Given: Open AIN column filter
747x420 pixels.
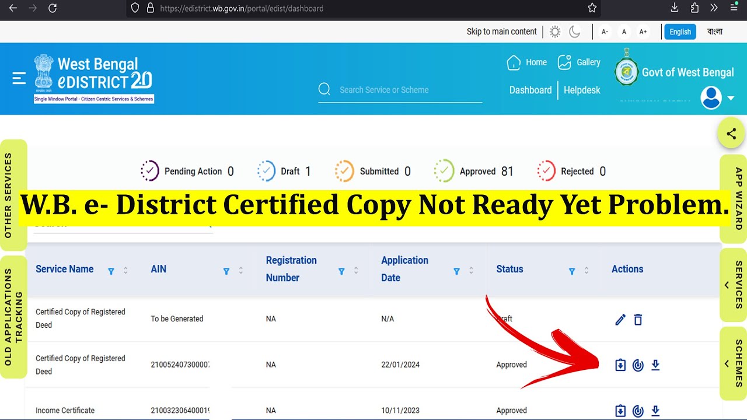Looking at the screenshot, I should point(226,271).
